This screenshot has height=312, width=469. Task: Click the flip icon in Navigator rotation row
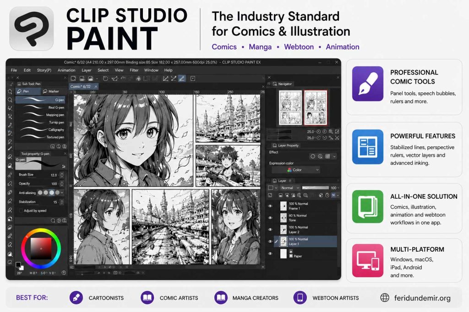337,138
